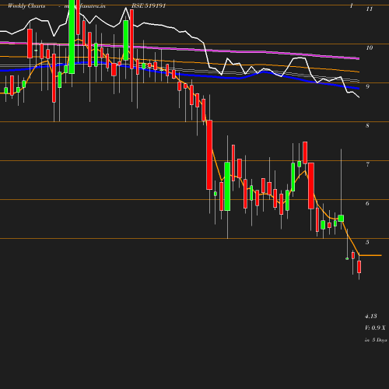Click the "in 5 Days" label
Viewport: 389px width, 389px height.
[376, 340]
